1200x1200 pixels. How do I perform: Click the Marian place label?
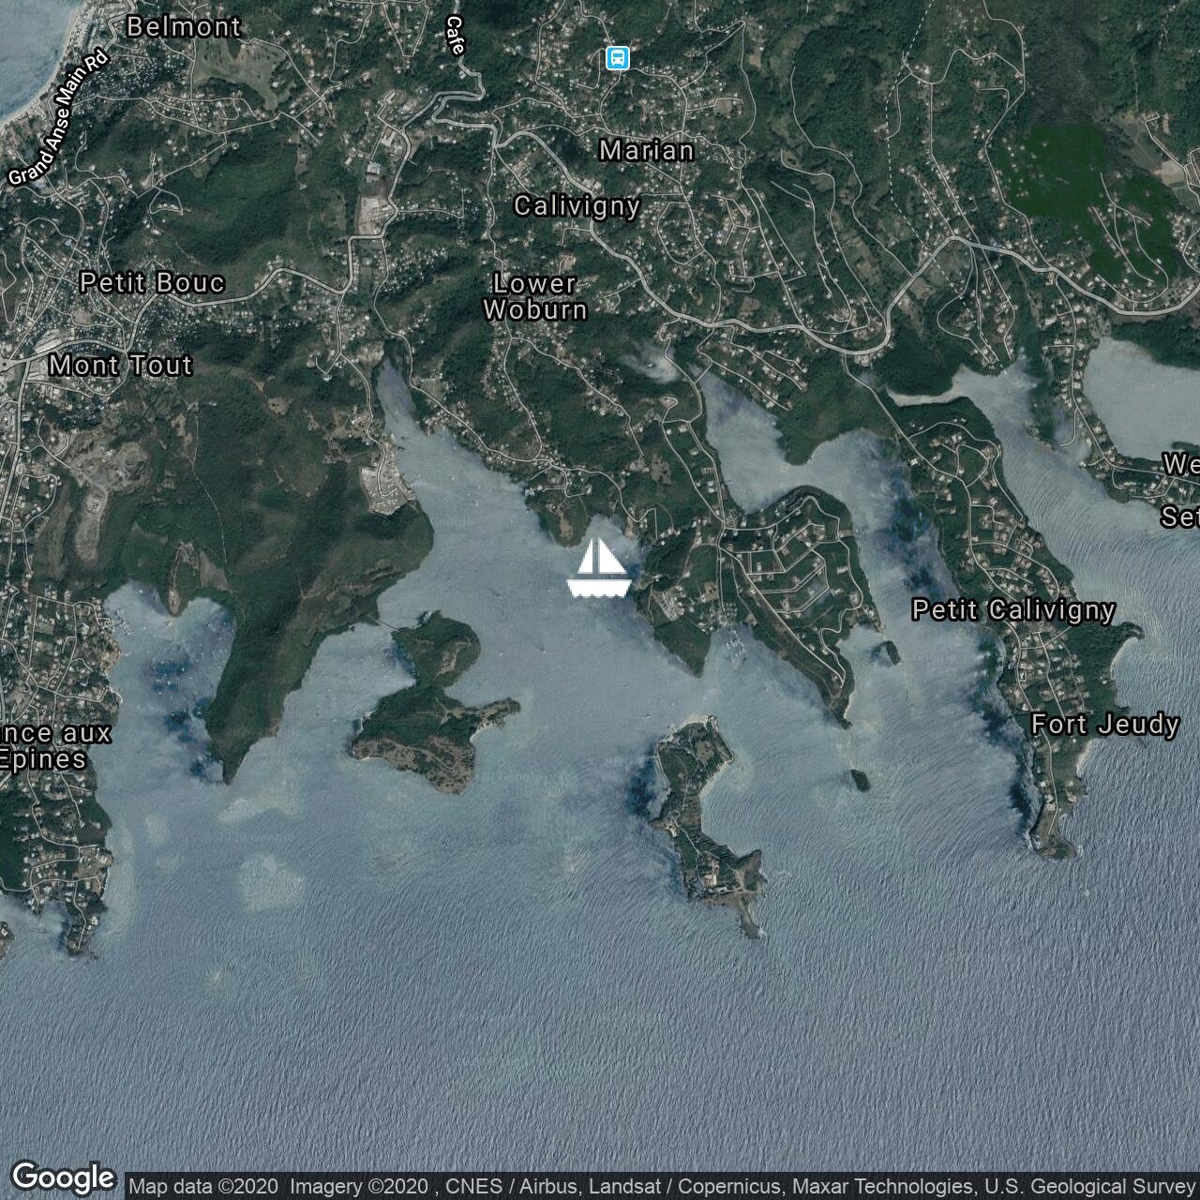(x=647, y=150)
